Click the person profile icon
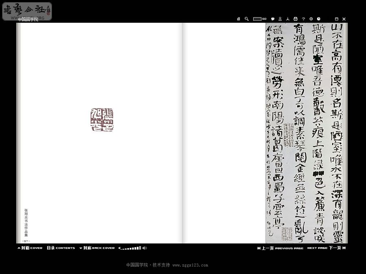 tap(280, 19)
